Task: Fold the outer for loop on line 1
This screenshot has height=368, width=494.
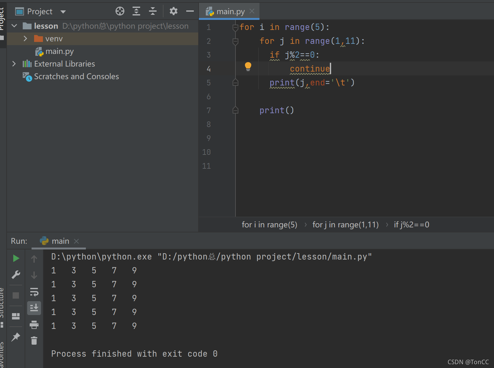Action: 235,27
